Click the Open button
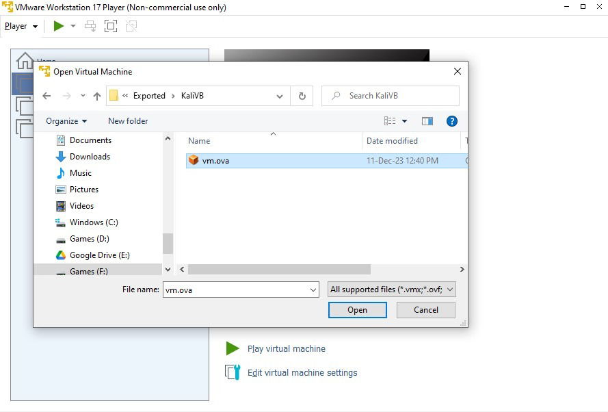This screenshot has height=412, width=608. pyautogui.click(x=357, y=309)
